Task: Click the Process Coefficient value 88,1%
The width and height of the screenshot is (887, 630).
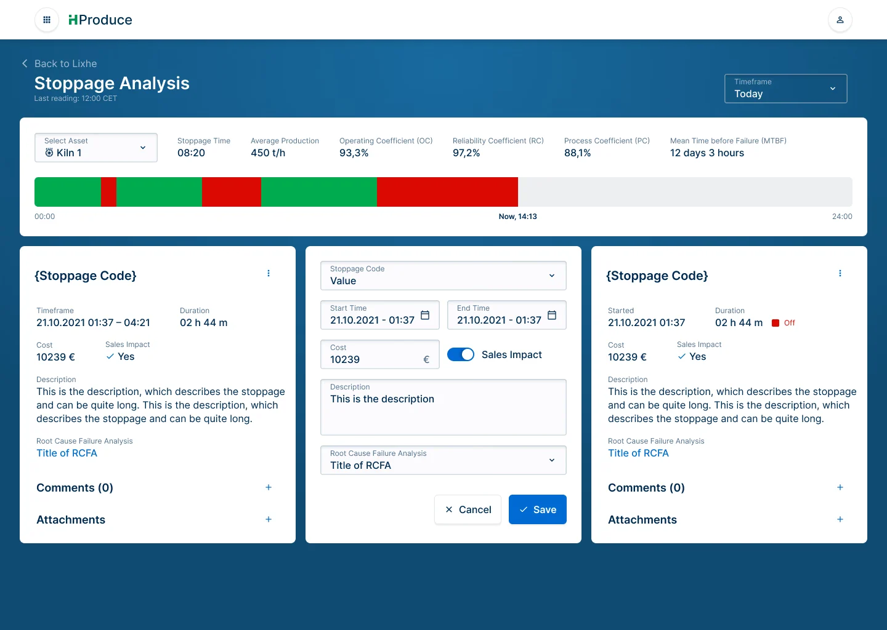Action: click(x=578, y=153)
